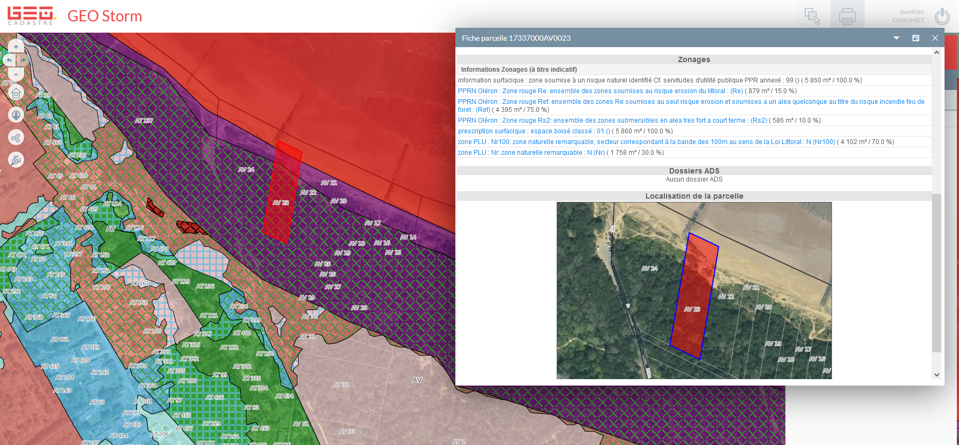The height and width of the screenshot is (445, 959).
Task: Open the PPRN Oléron Zone rouge Rs2 link
Action: 612,120
